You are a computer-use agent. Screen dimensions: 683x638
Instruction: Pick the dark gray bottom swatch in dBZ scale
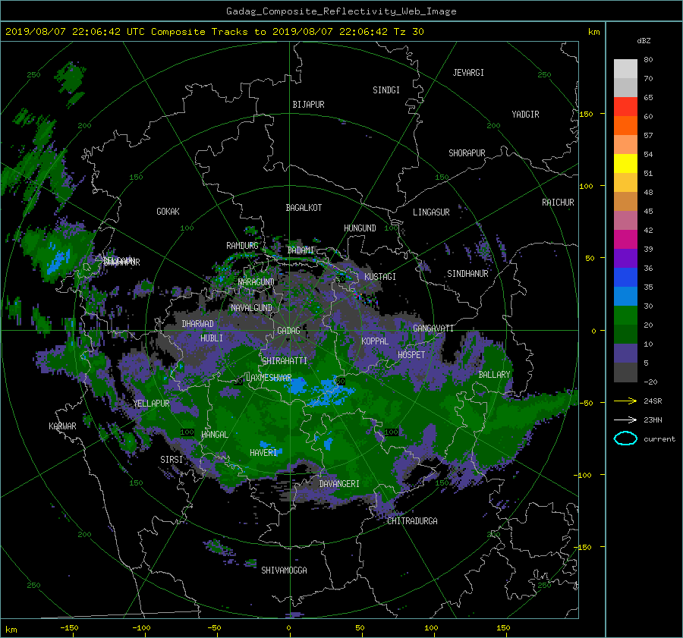(x=625, y=372)
